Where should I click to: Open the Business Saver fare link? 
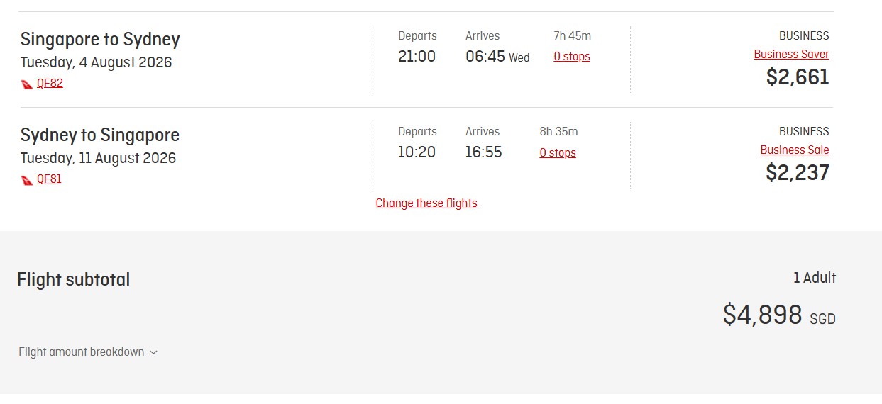coord(790,55)
